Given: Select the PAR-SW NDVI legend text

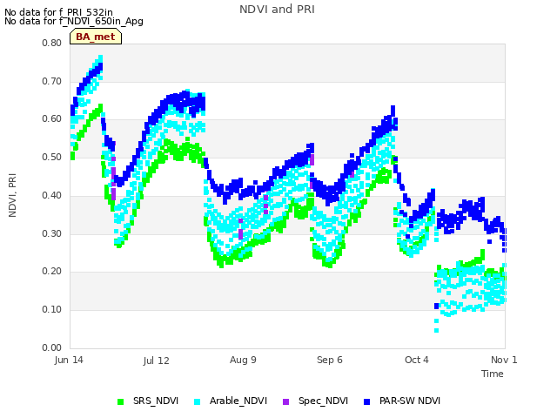Looking at the screenshot, I should coord(410,401).
